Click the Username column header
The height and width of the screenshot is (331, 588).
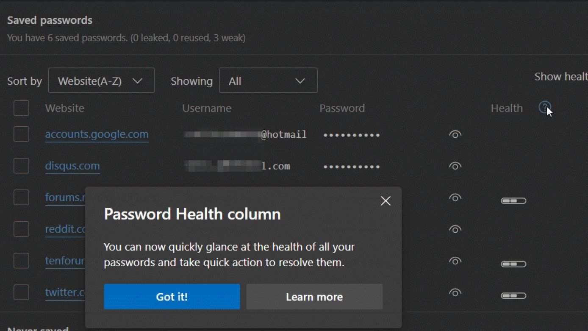[x=207, y=108]
